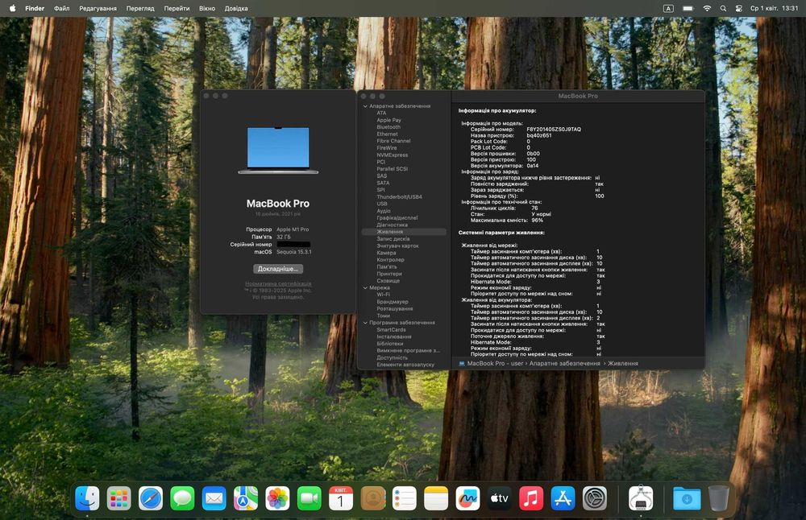Viewport: 806px width, 520px height.
Task: Open Messages in the Dock
Action: click(182, 498)
